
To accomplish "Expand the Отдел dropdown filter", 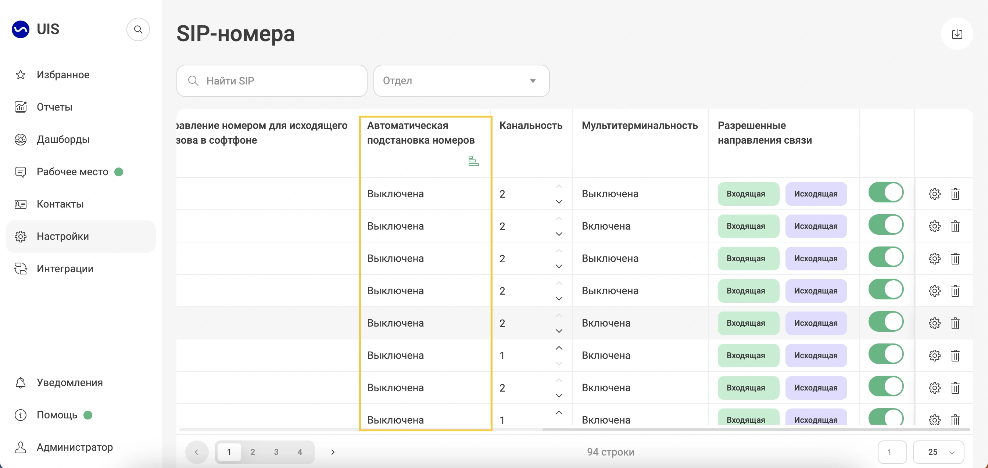I will (x=461, y=81).
